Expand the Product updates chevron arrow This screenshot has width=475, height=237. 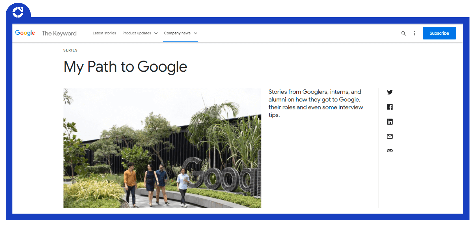tap(156, 33)
